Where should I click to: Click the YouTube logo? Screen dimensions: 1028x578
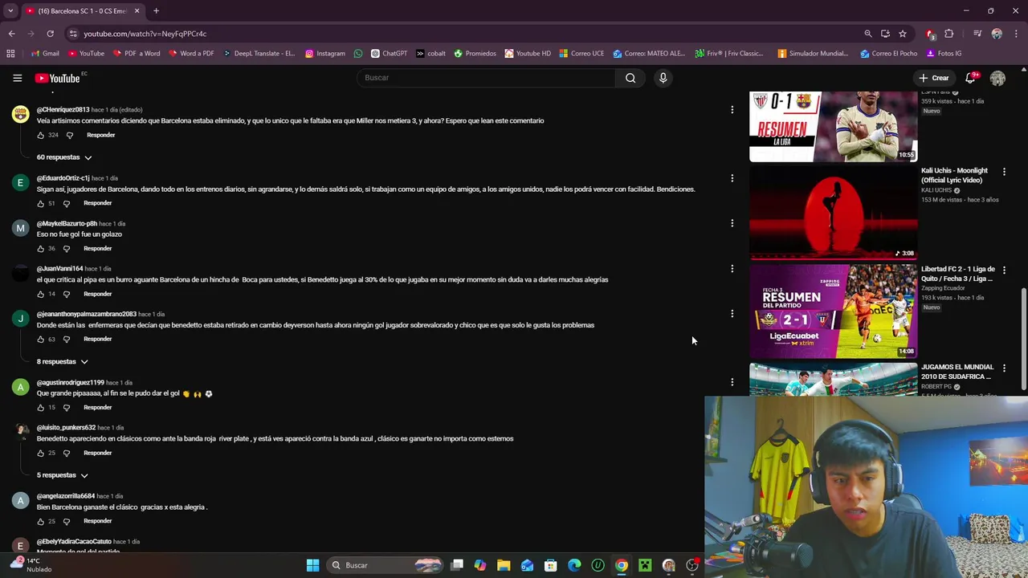(x=58, y=78)
